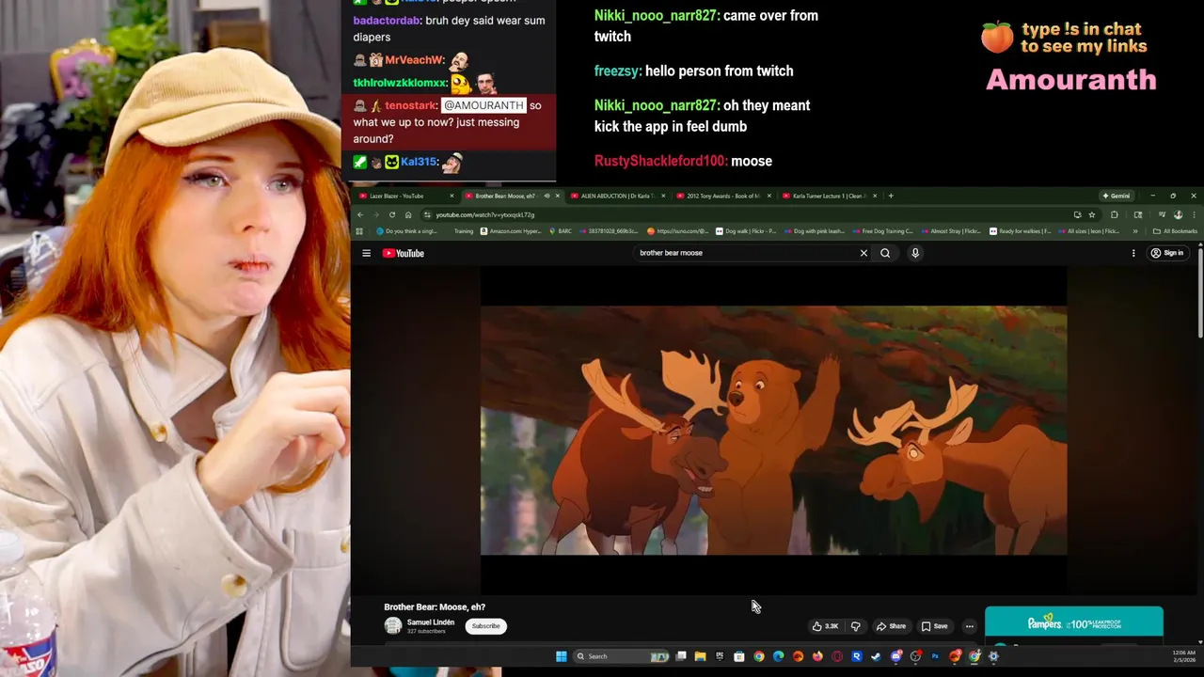1204x677 pixels.
Task: Reload the page with the refresh icon
Action: [x=392, y=214]
